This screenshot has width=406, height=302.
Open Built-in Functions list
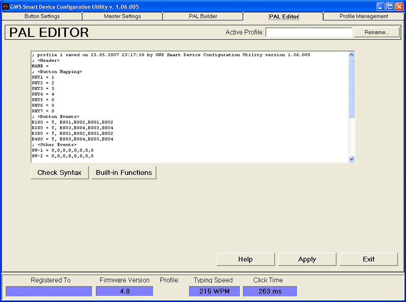point(124,172)
